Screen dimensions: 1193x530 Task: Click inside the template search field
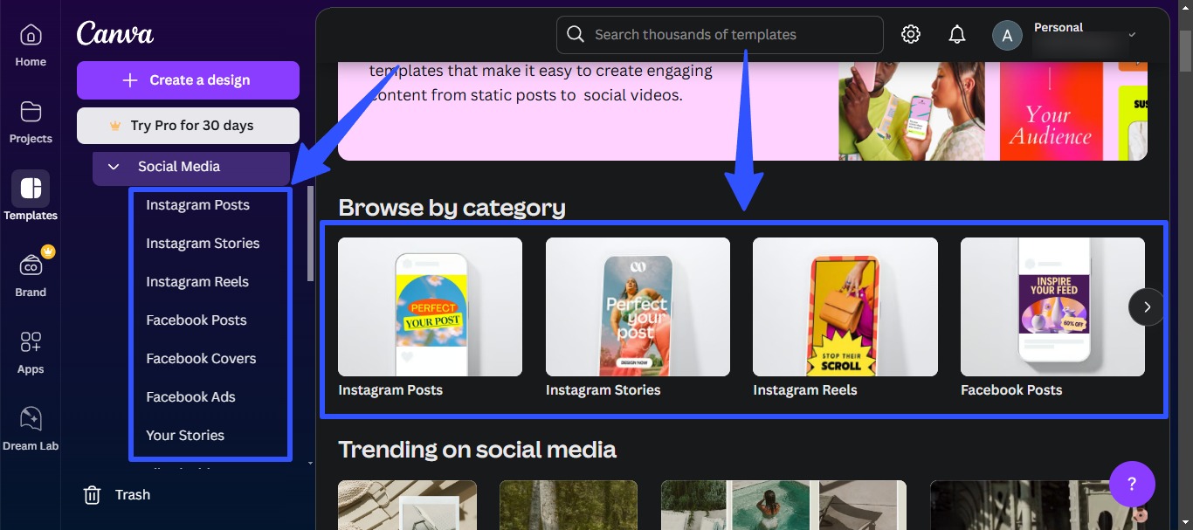719,34
